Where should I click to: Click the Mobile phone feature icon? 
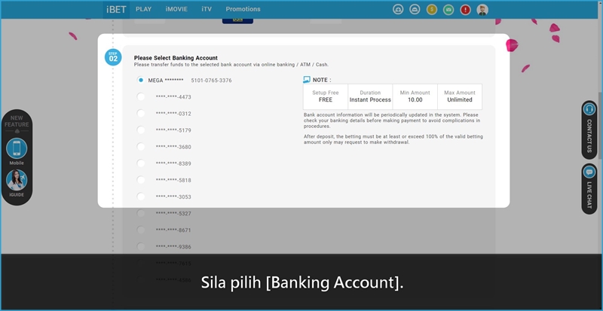pos(17,148)
